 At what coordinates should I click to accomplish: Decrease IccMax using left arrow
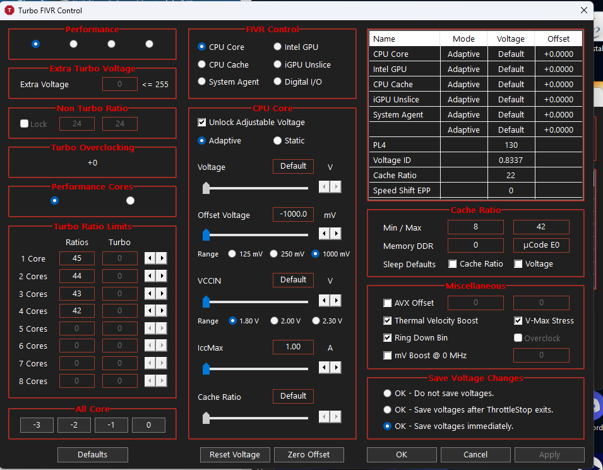point(324,367)
